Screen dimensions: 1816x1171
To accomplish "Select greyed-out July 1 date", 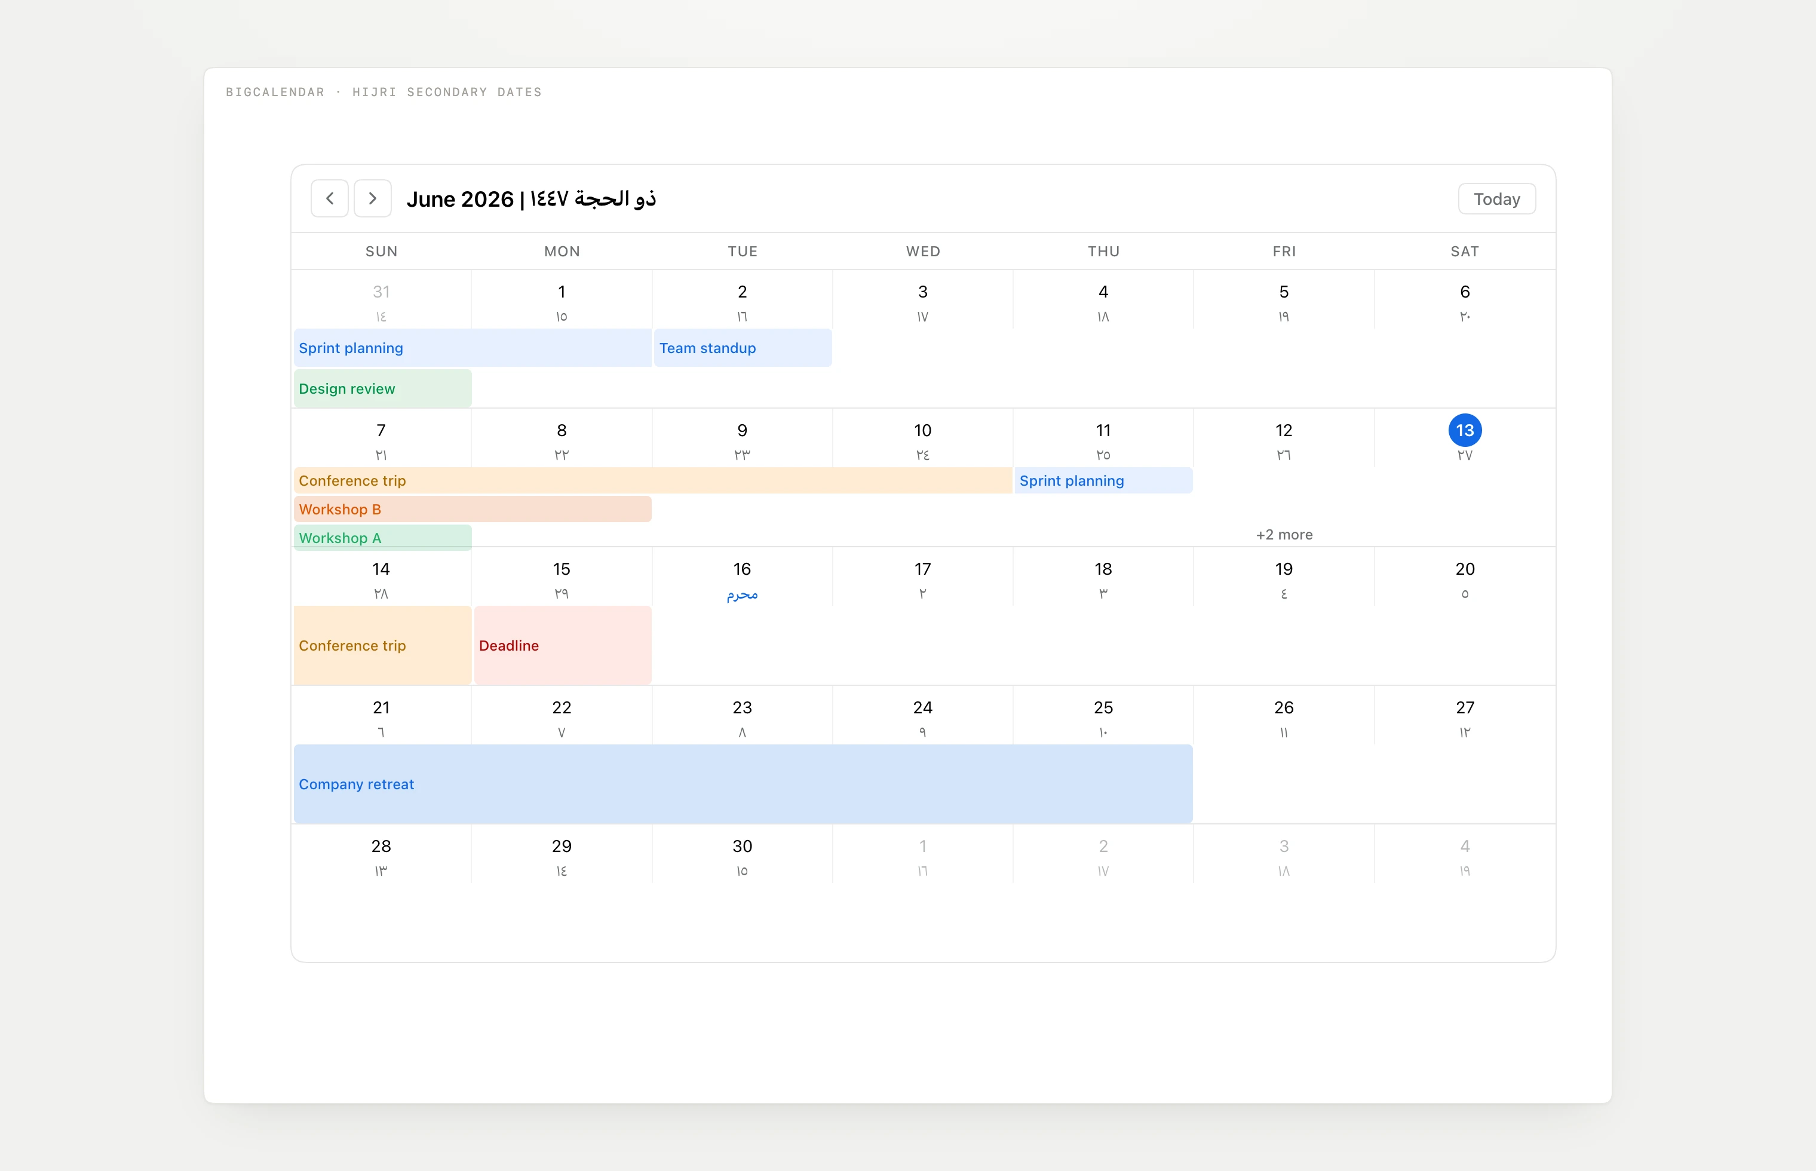I will pos(922,847).
